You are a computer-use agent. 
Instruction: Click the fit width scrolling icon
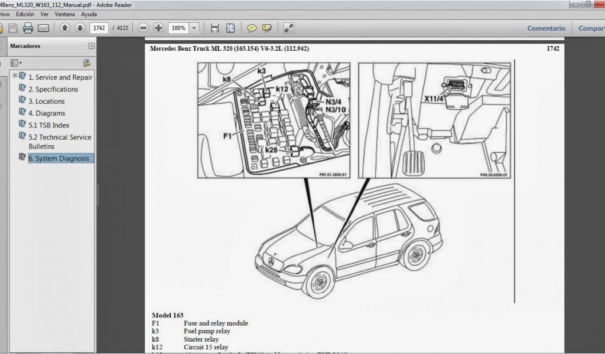(x=215, y=28)
